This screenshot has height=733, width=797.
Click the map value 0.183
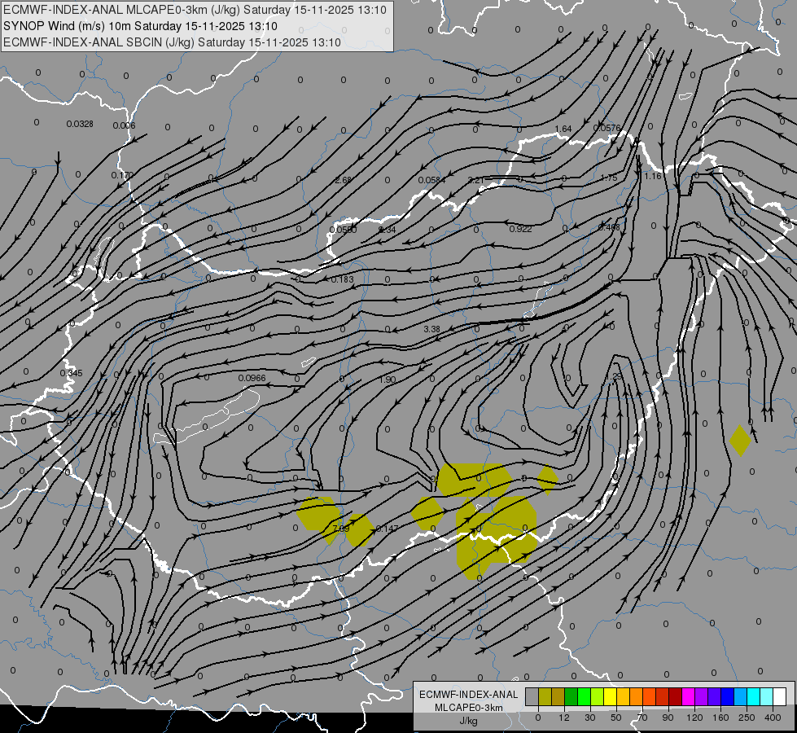coord(342,279)
